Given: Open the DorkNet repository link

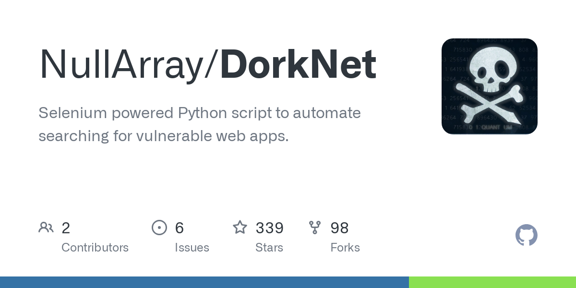Looking at the screenshot, I should [x=297, y=63].
